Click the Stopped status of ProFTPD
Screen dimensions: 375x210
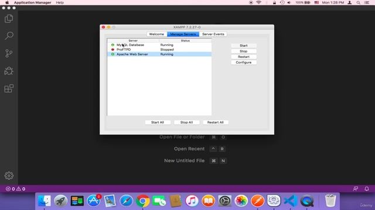(167, 50)
